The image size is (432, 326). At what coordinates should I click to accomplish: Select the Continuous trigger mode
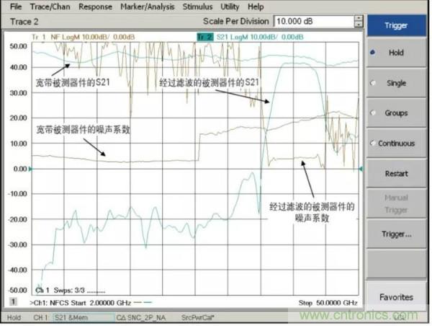pos(397,144)
